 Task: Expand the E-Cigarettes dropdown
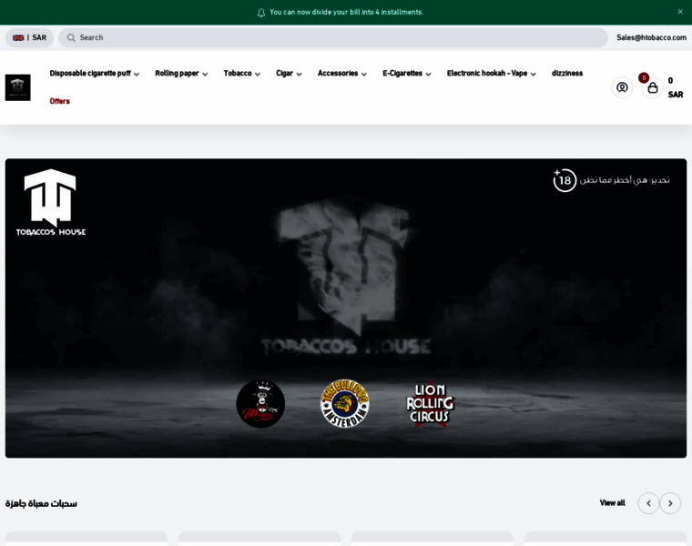406,74
